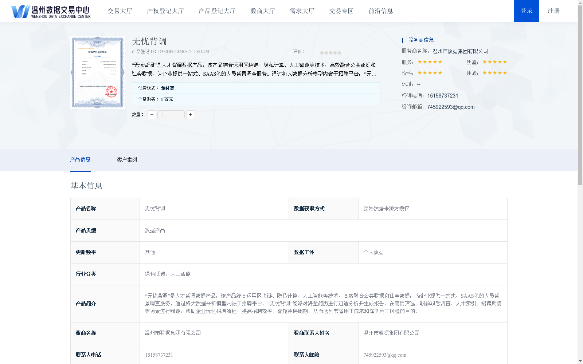
Task: Click the service provider name 温州市数据集团有限公司
Action: click(x=460, y=51)
